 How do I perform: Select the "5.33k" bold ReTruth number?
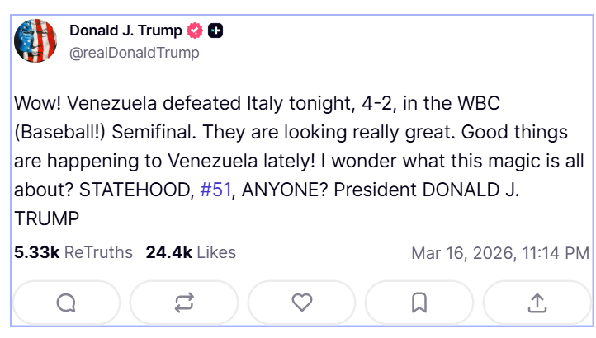[x=36, y=252]
